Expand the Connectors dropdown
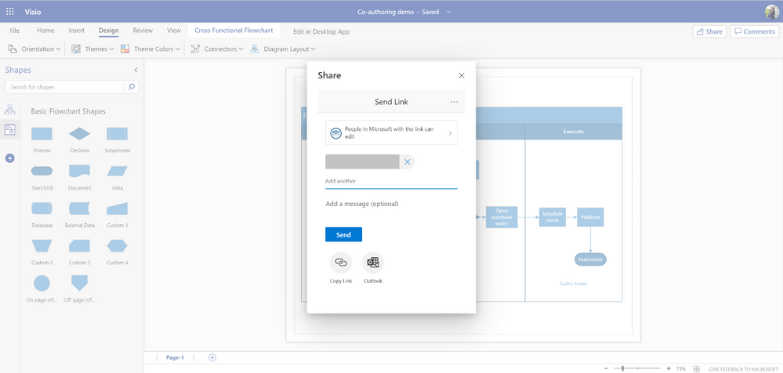Image resolution: width=783 pixels, height=373 pixels. point(217,49)
